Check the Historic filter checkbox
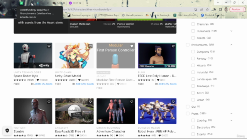 [x=193, y=65]
